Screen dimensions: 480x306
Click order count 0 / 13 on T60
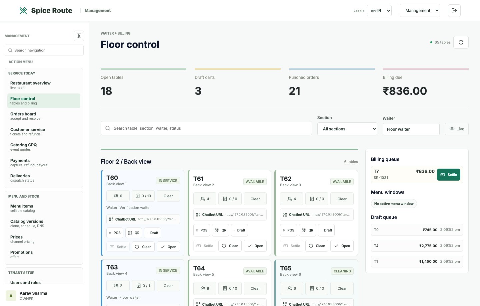[x=143, y=196]
